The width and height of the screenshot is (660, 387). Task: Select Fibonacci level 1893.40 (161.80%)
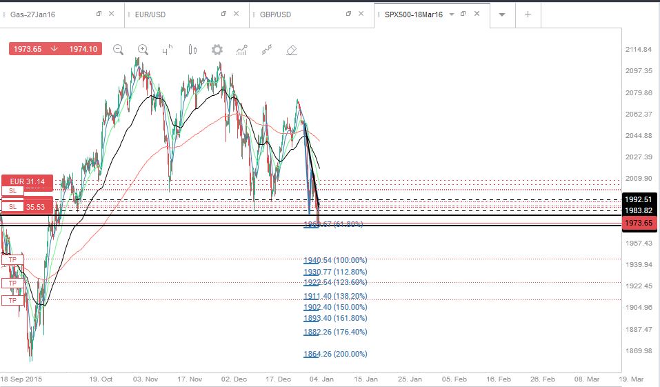point(335,318)
